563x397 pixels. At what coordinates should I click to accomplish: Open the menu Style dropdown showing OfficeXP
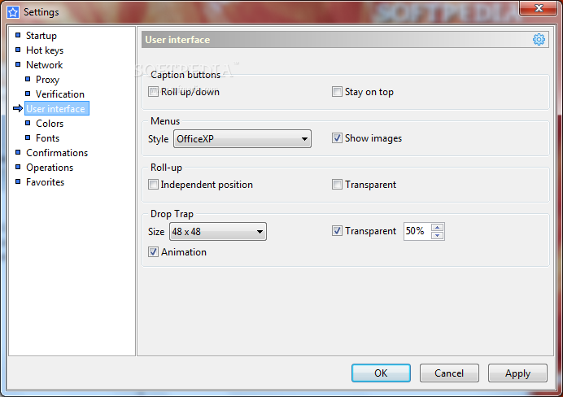click(242, 139)
